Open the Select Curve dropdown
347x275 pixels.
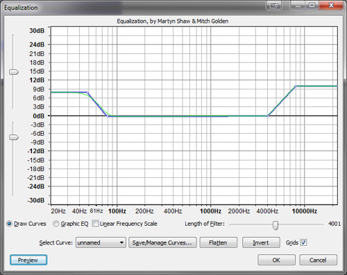101,242
